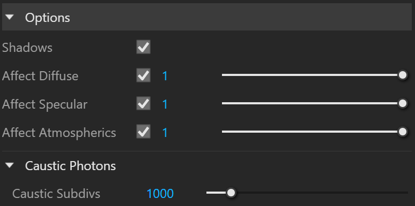This screenshot has height=206, width=415.
Task: Click the Affect Atmospherics label text
Action: (59, 133)
